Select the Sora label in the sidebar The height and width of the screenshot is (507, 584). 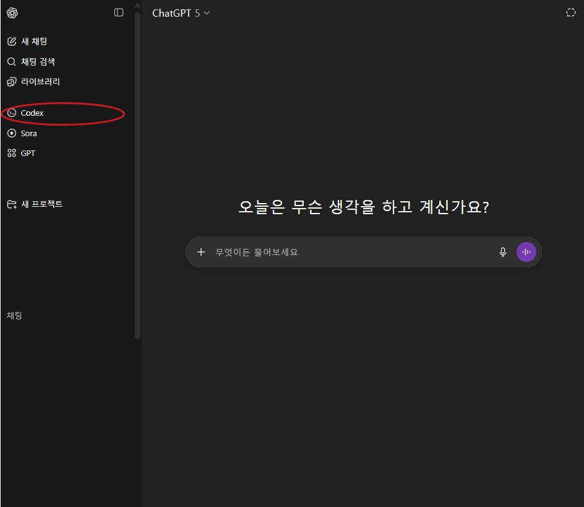coord(29,133)
